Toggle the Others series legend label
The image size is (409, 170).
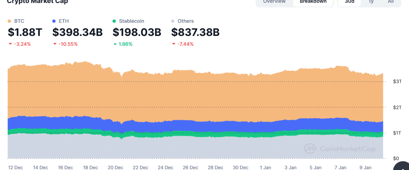click(185, 21)
